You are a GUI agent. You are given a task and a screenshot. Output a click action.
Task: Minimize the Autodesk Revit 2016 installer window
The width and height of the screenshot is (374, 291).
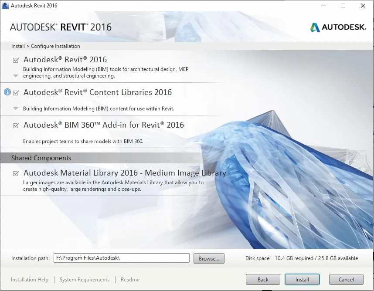click(x=323, y=6)
